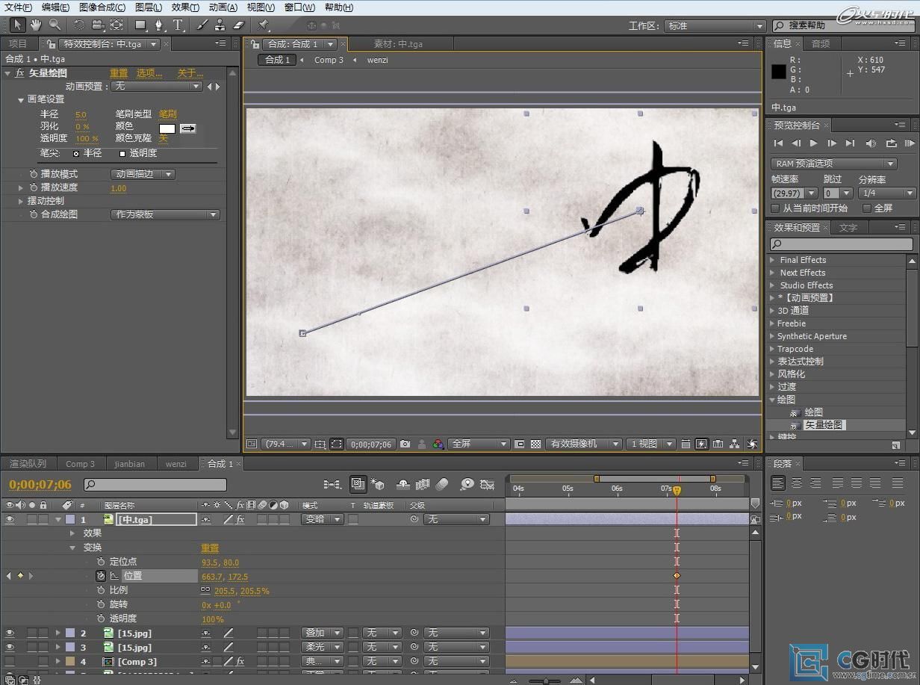This screenshot has width=920, height=685.
Task: Click 选项... link in effect header
Action: [x=149, y=73]
